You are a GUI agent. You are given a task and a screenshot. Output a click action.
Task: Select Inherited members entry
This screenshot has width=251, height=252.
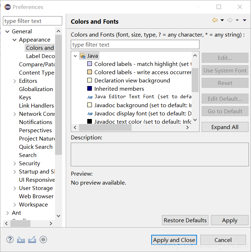119,89
